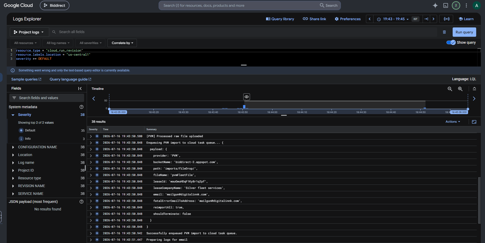
Task: Open the Learn panel
Action: click(466, 19)
